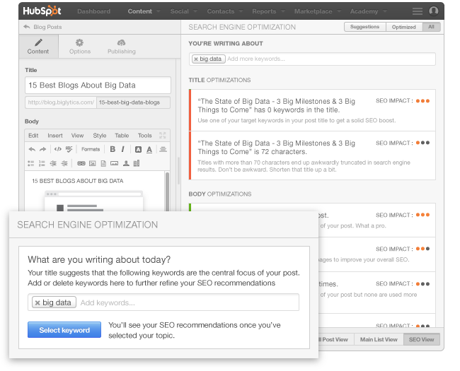
Task: Expand the editor to fullscreen
Action: [x=163, y=135]
